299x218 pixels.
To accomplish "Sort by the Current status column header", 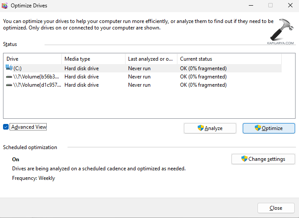I will 229,59.
